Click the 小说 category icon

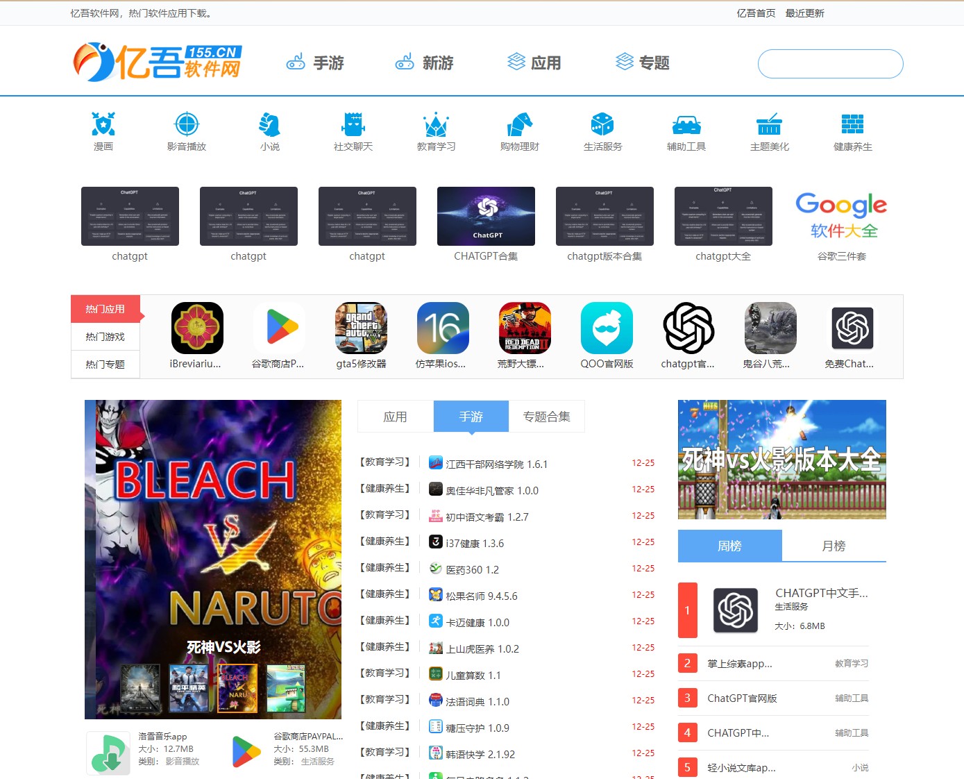[269, 126]
